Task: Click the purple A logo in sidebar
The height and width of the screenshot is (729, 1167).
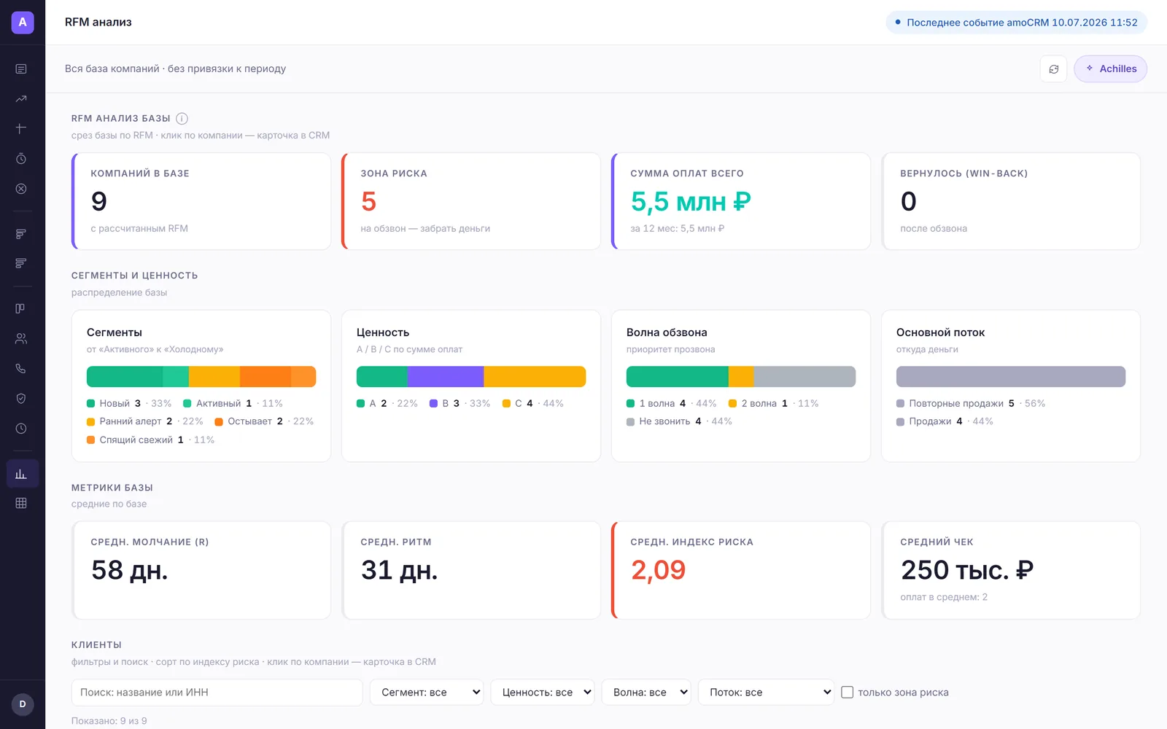Action: point(23,22)
